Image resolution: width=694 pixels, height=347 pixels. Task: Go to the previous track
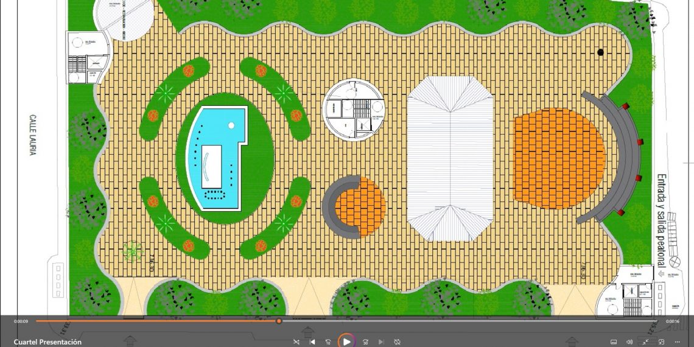point(312,342)
